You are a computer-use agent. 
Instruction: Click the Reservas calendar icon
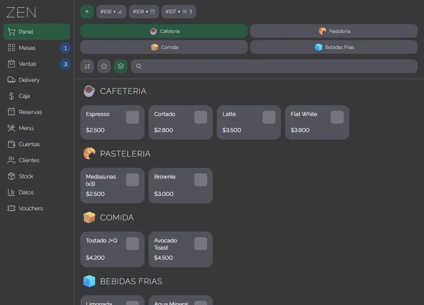11,112
